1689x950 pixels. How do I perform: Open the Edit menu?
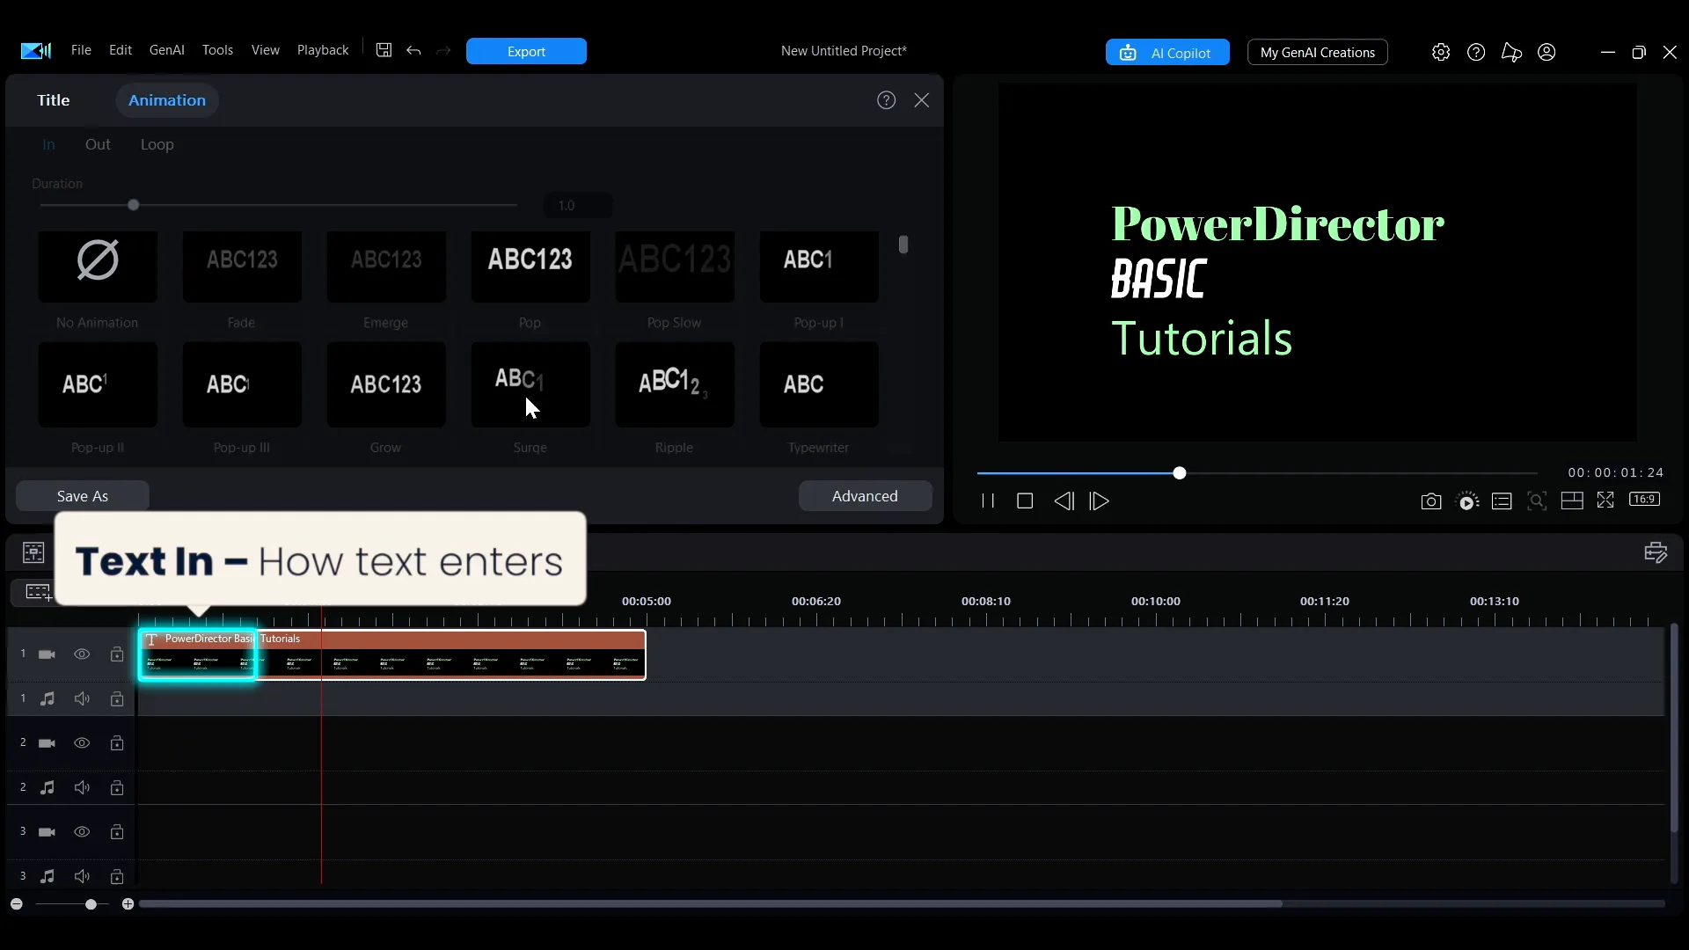click(121, 50)
